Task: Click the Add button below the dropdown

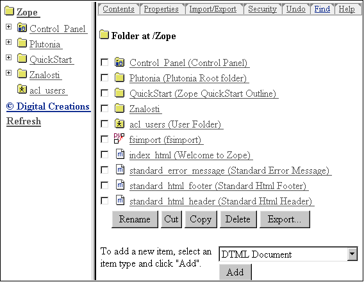Action: tap(235, 272)
